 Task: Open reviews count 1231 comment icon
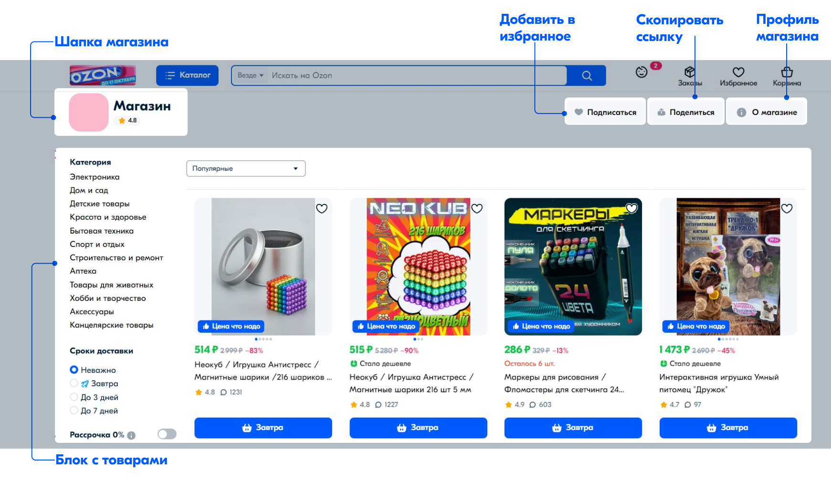[223, 392]
